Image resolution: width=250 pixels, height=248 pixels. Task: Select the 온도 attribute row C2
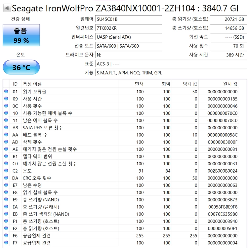(x=121, y=171)
